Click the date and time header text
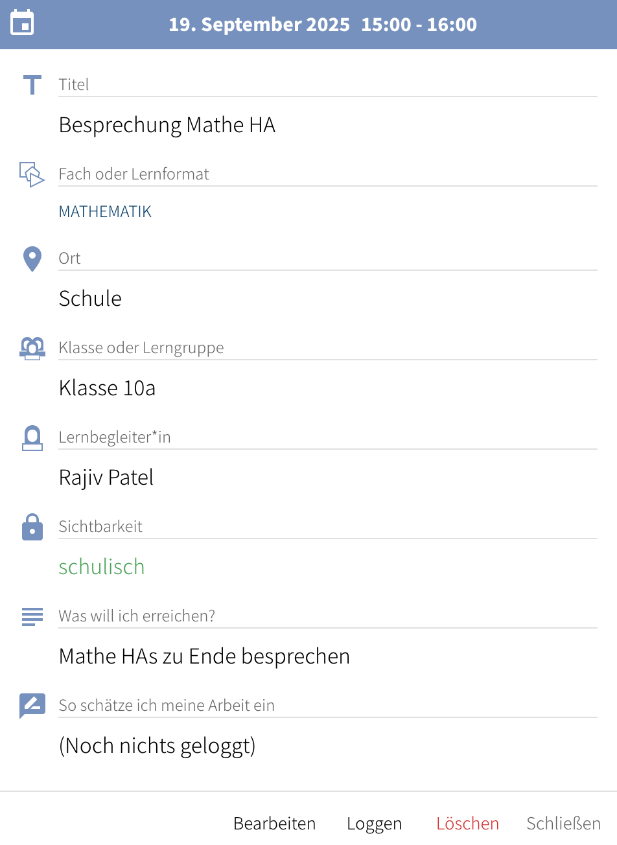 click(323, 25)
